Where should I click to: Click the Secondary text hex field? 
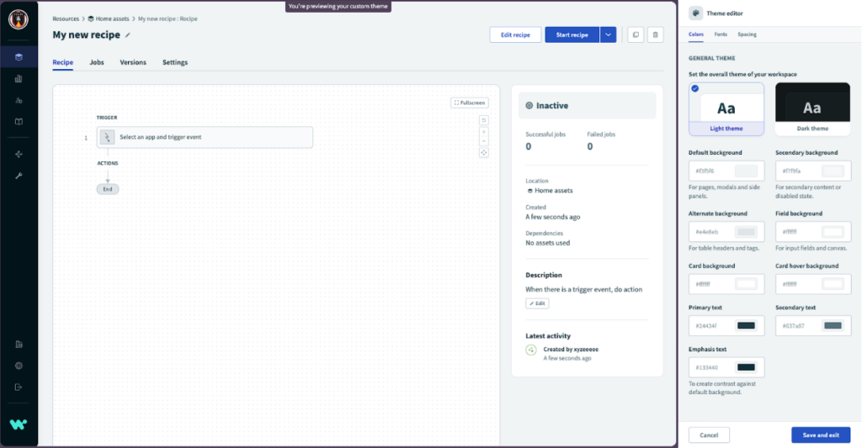click(812, 325)
